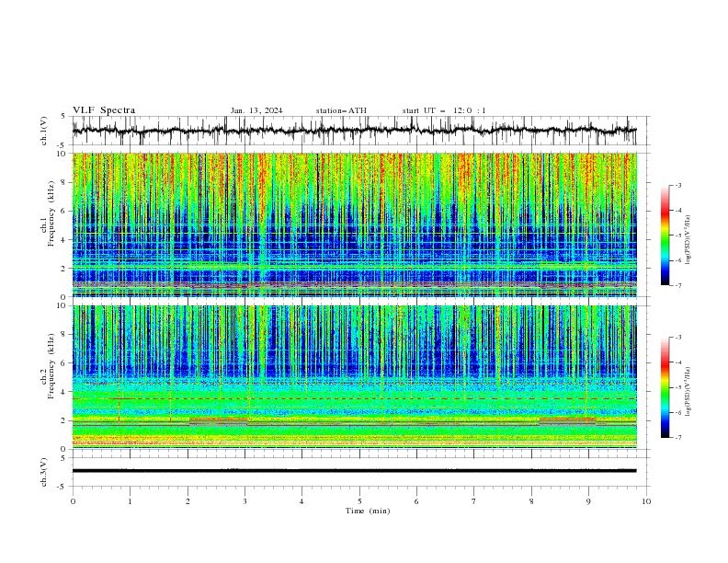The width and height of the screenshot is (728, 563).
Task: Click the ch.2 Frequency (kHz) axis label
Action: point(48,366)
